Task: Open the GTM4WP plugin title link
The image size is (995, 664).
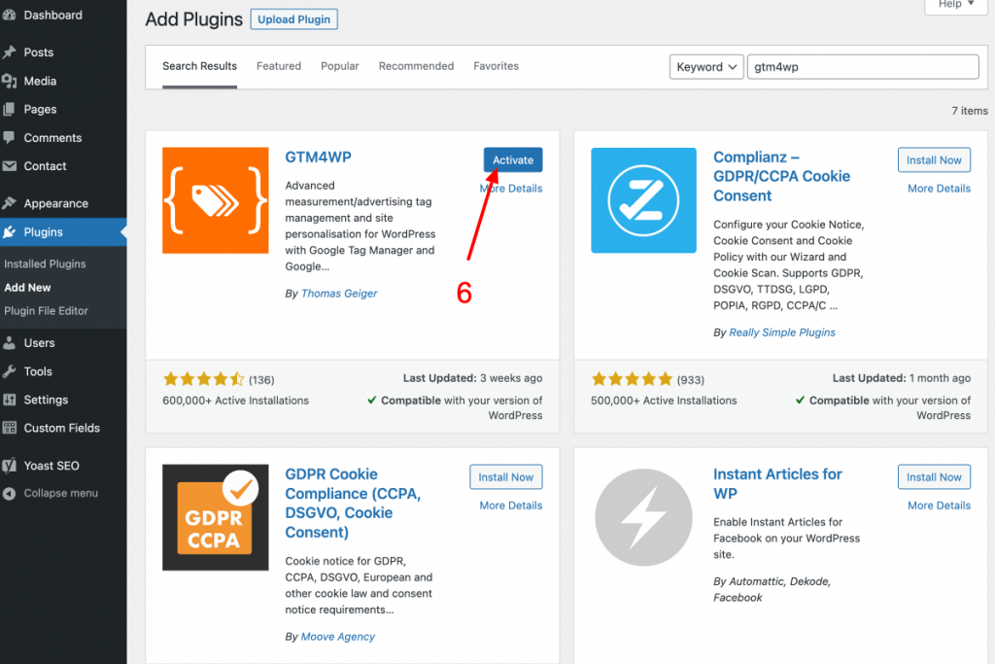Action: (x=318, y=157)
